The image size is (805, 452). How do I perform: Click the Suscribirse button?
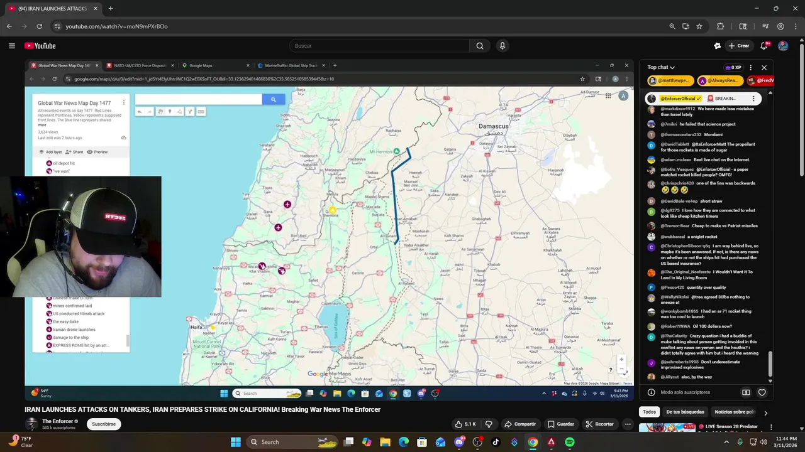coord(104,424)
